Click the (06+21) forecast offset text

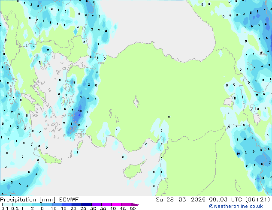258,200
